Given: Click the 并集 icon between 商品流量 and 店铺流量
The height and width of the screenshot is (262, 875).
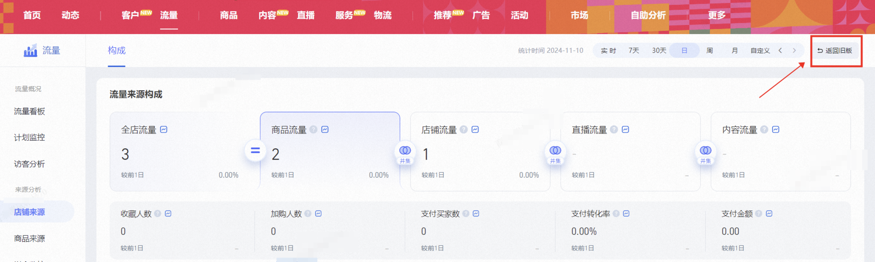Looking at the screenshot, I should (405, 153).
